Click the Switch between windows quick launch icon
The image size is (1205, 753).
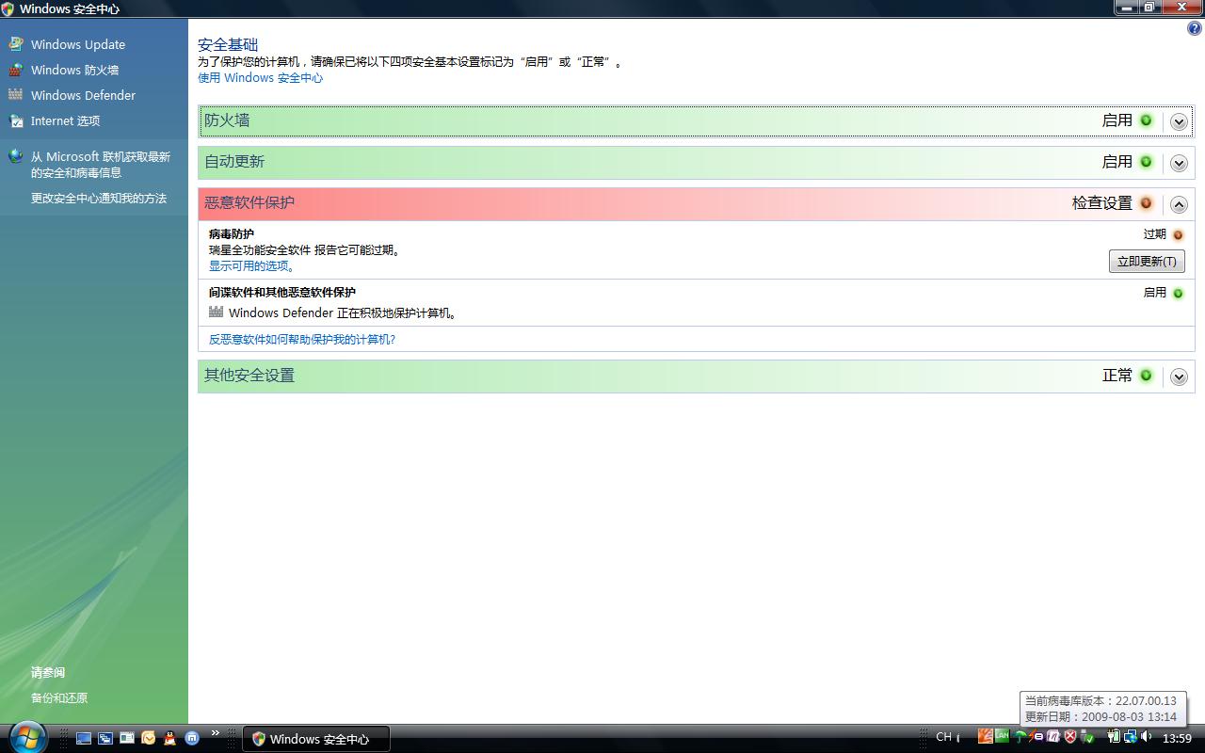point(105,739)
